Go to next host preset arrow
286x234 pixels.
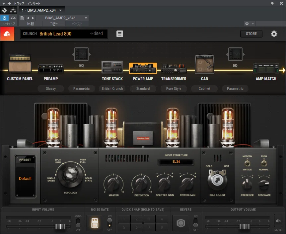point(33,18)
